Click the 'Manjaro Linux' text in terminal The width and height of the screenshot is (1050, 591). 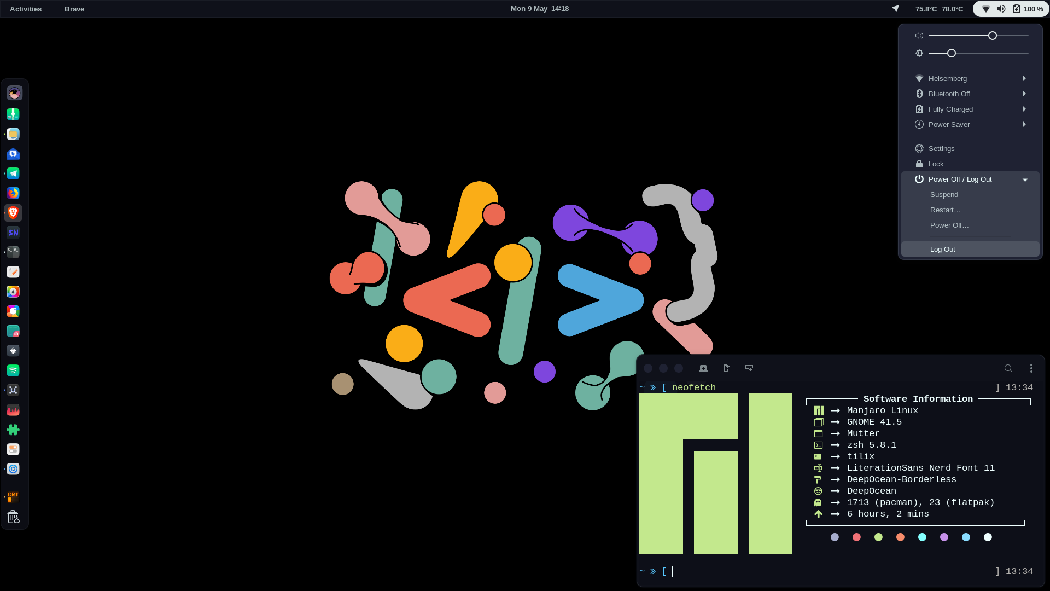[x=883, y=410]
